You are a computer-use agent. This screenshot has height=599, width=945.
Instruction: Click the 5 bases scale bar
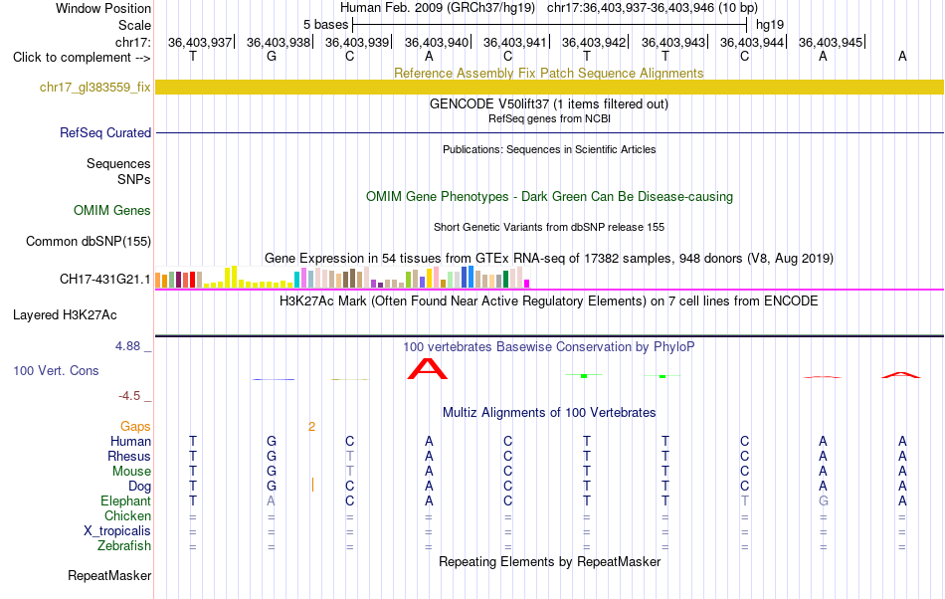tap(550, 25)
